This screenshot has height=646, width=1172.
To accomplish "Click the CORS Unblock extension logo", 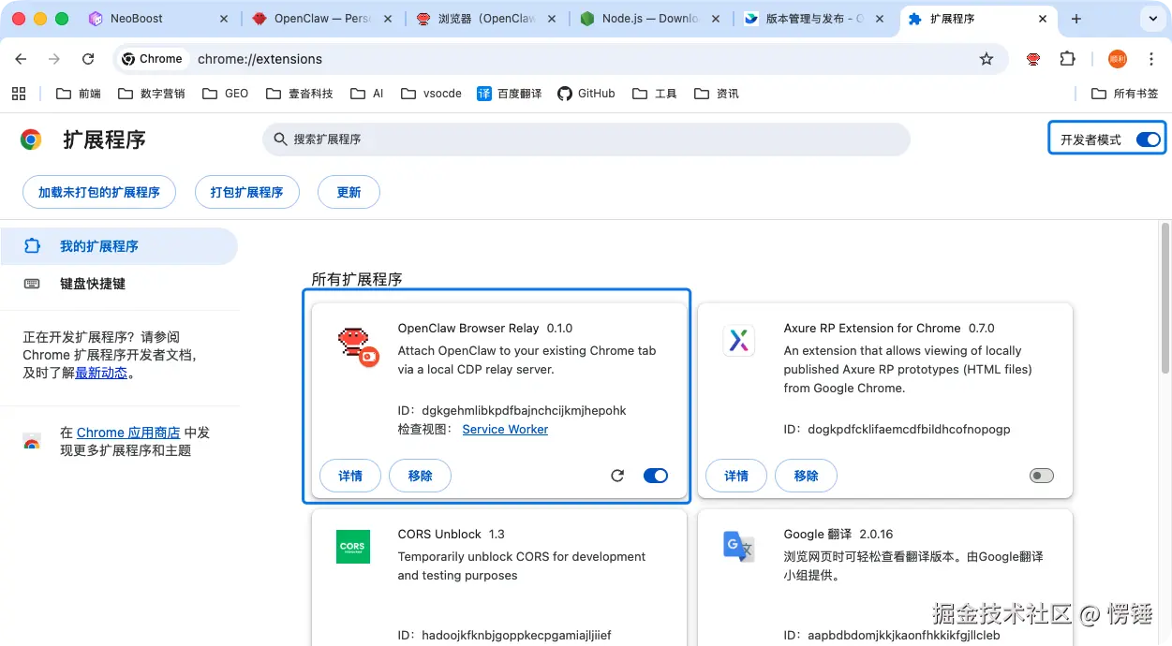I will (352, 547).
